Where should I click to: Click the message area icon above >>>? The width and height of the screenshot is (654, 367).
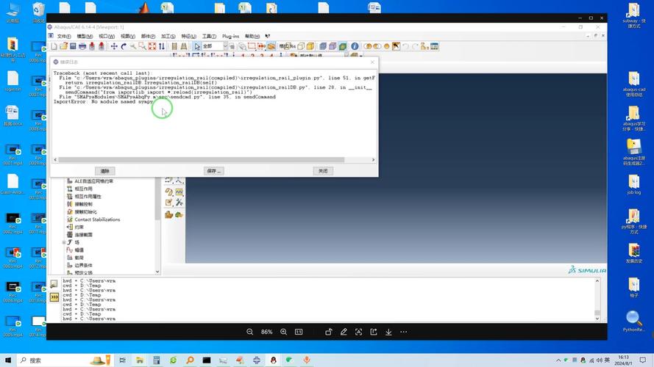tap(54, 284)
